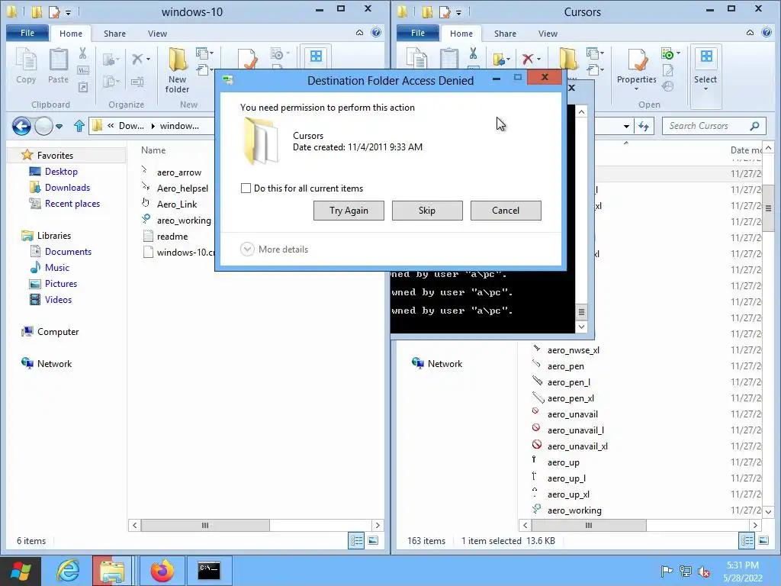The height and width of the screenshot is (586, 781).
Task: Select Network in Cursors window sidebar
Action: point(445,364)
